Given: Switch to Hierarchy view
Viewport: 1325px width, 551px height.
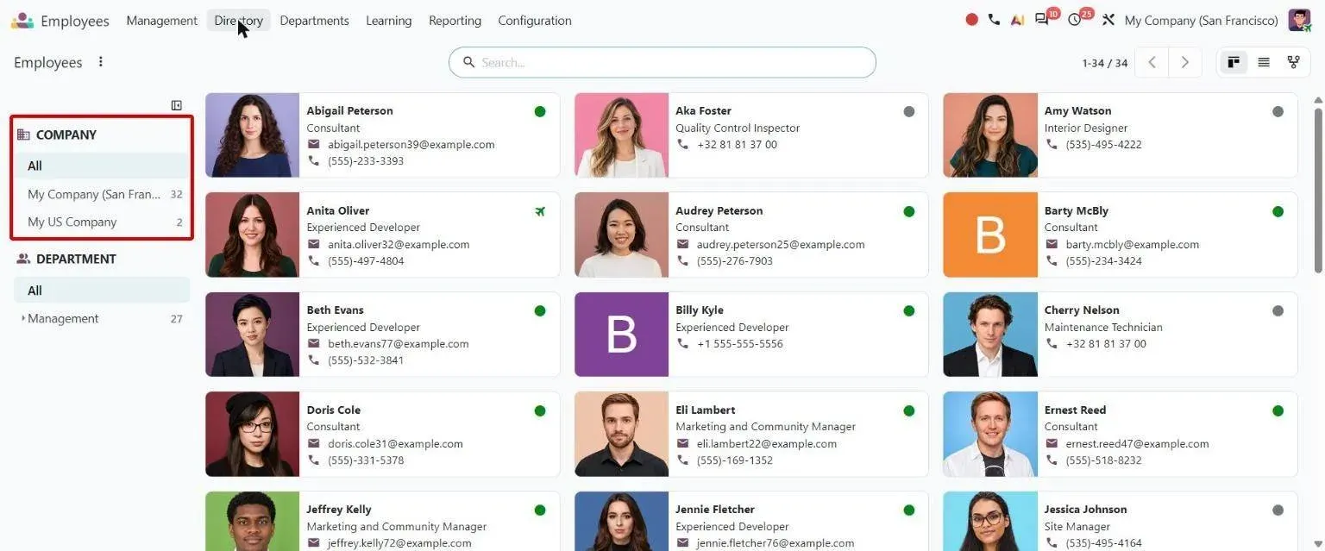Looking at the screenshot, I should (1293, 62).
